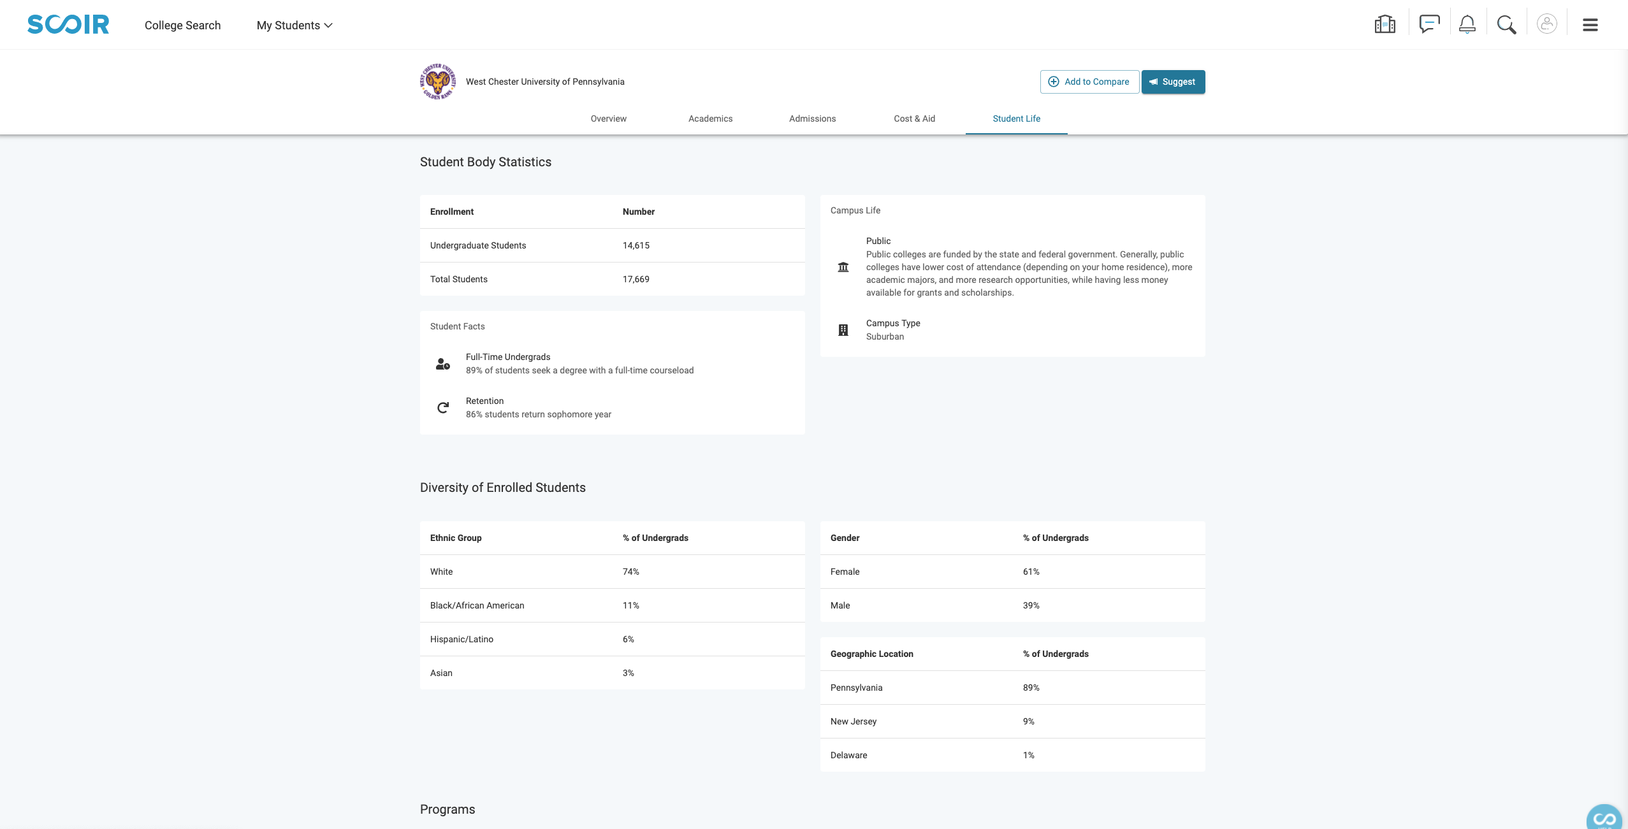Click the 61% Female value
1628x829 pixels.
click(1031, 572)
